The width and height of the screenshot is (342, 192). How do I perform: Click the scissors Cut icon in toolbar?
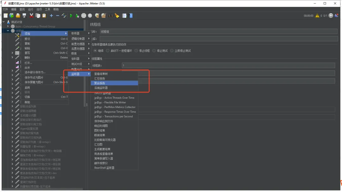pos(31,15)
